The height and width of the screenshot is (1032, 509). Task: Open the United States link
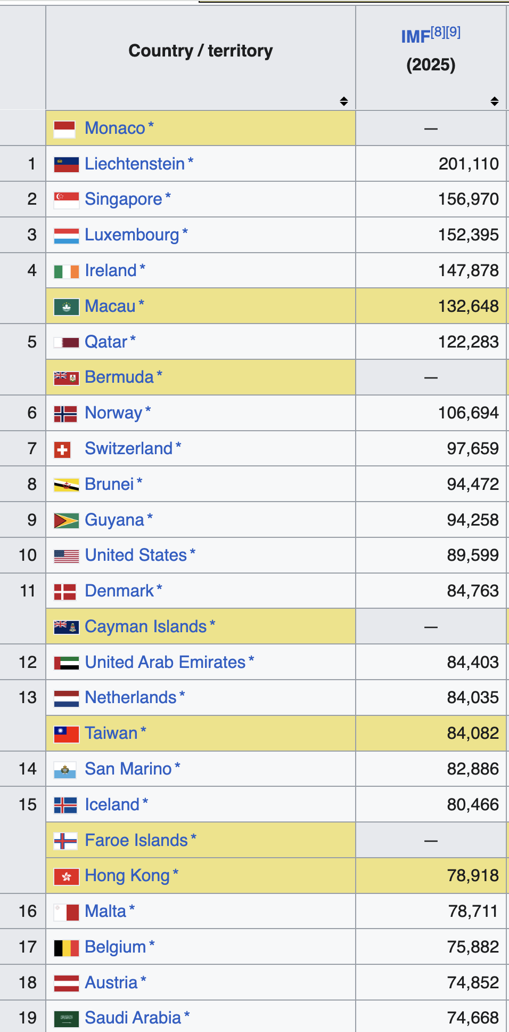coord(136,555)
